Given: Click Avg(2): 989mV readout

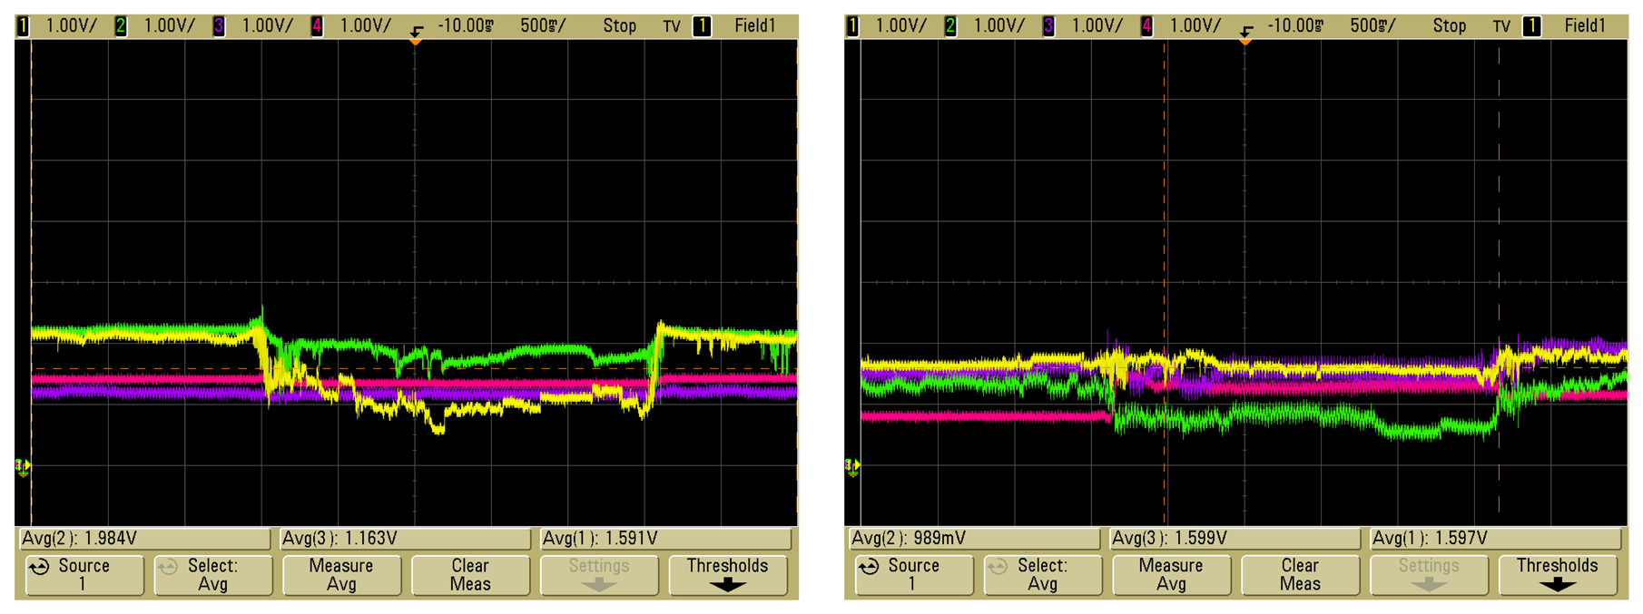Looking at the screenshot, I should [x=975, y=539].
